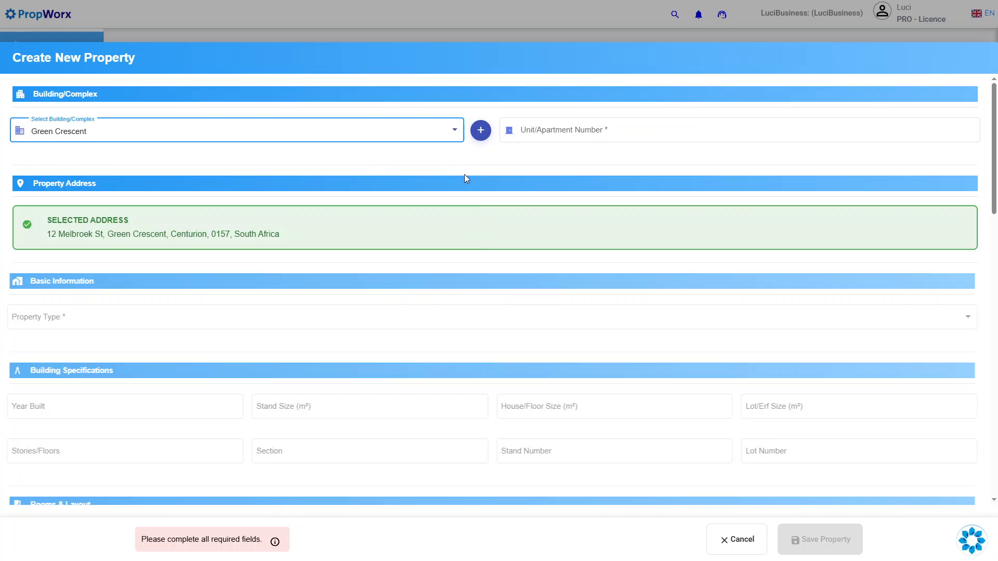This screenshot has width=998, height=561.
Task: Click the info icon beside required fields message
Action: 275,542
